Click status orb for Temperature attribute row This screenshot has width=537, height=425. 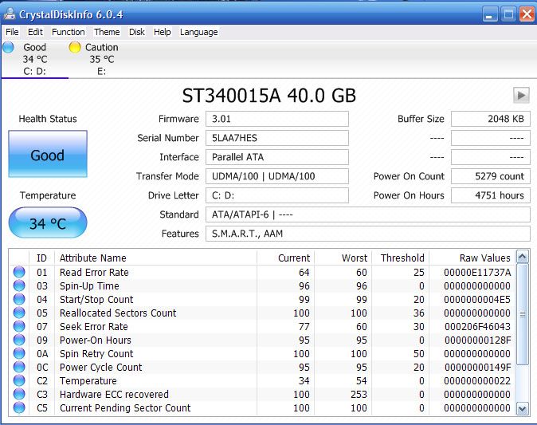(x=19, y=380)
